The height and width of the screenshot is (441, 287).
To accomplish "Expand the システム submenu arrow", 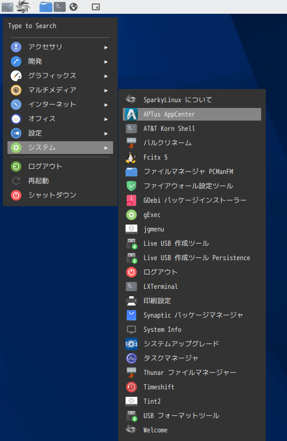I will pos(106,148).
